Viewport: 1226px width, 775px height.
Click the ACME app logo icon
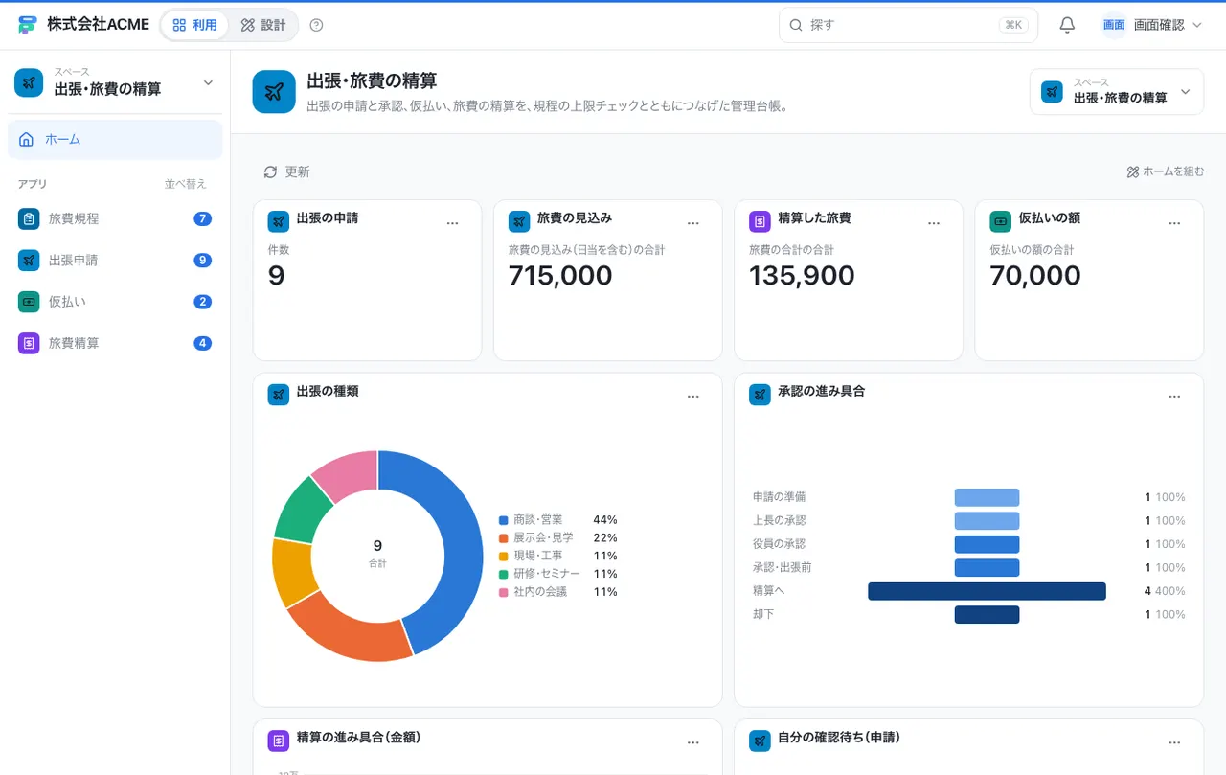(27, 25)
